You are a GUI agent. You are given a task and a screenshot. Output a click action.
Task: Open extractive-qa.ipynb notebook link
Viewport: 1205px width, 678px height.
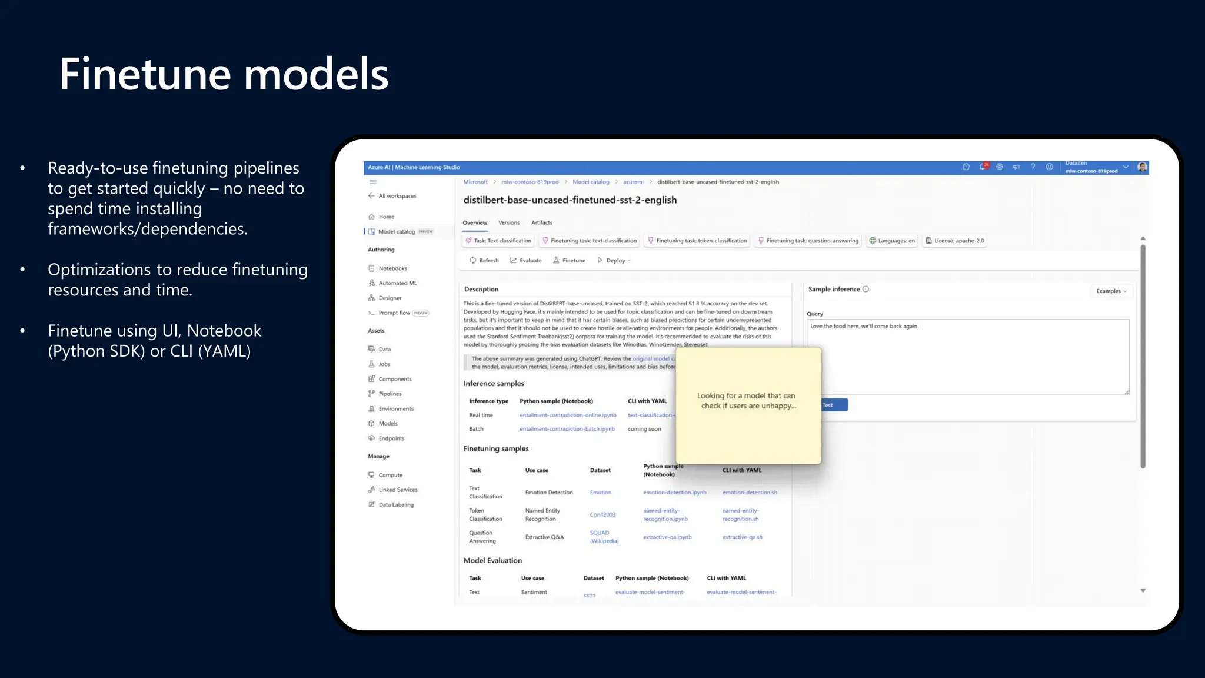click(x=667, y=537)
